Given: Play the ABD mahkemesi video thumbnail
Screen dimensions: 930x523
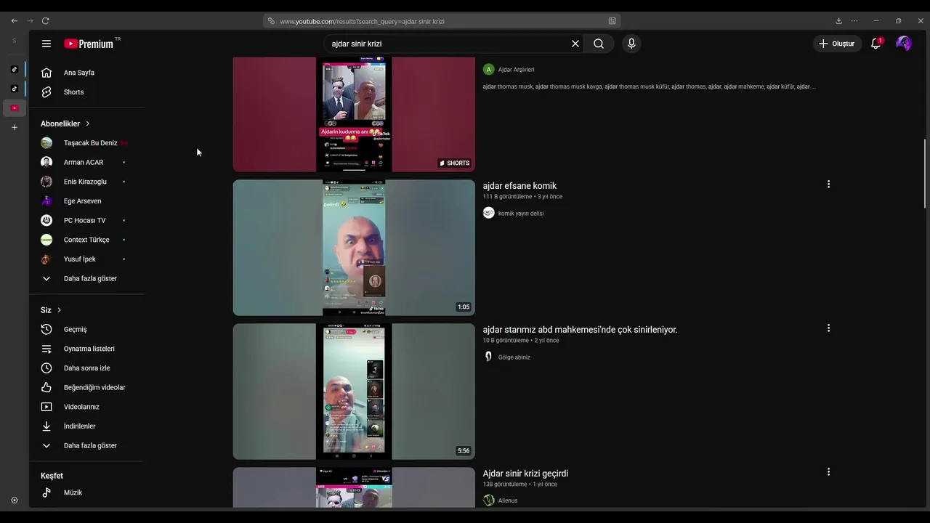Looking at the screenshot, I should [354, 392].
